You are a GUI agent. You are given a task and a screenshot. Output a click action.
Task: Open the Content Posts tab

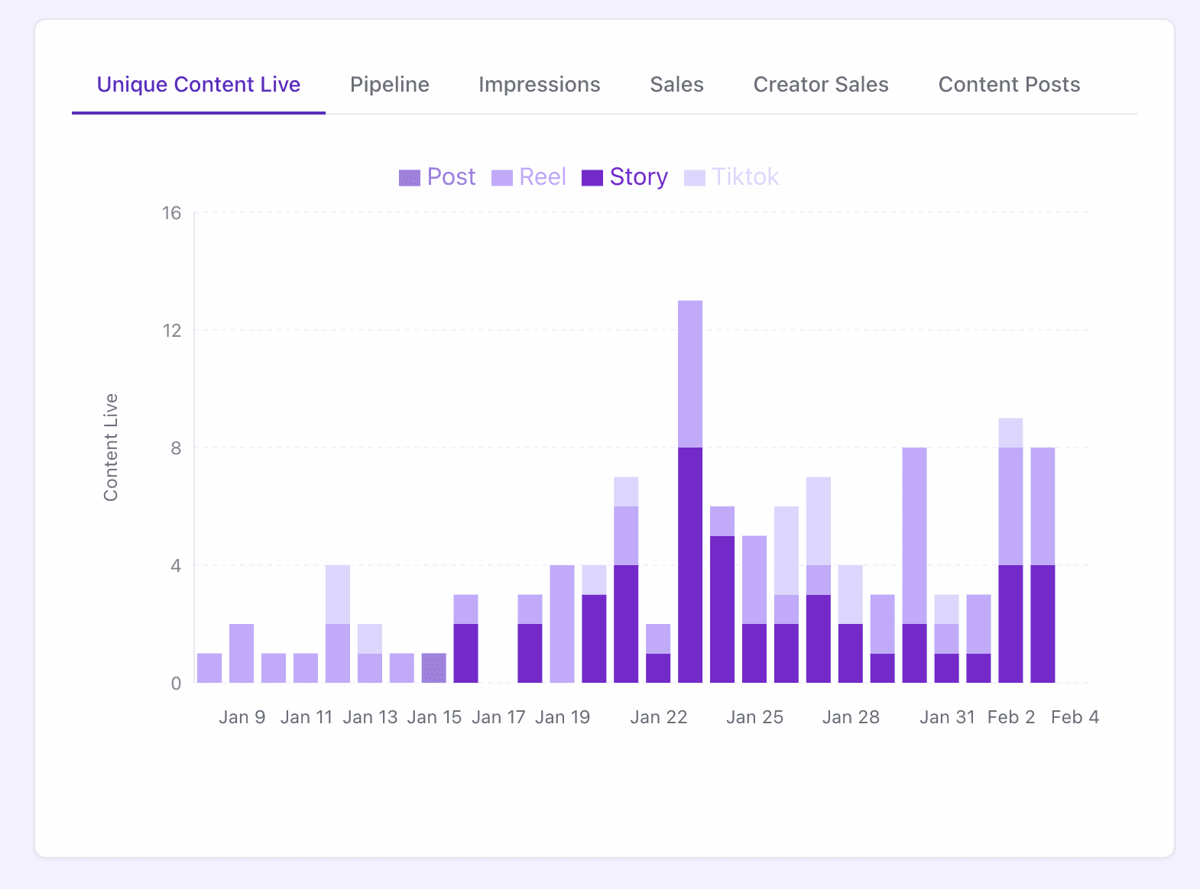[1009, 84]
